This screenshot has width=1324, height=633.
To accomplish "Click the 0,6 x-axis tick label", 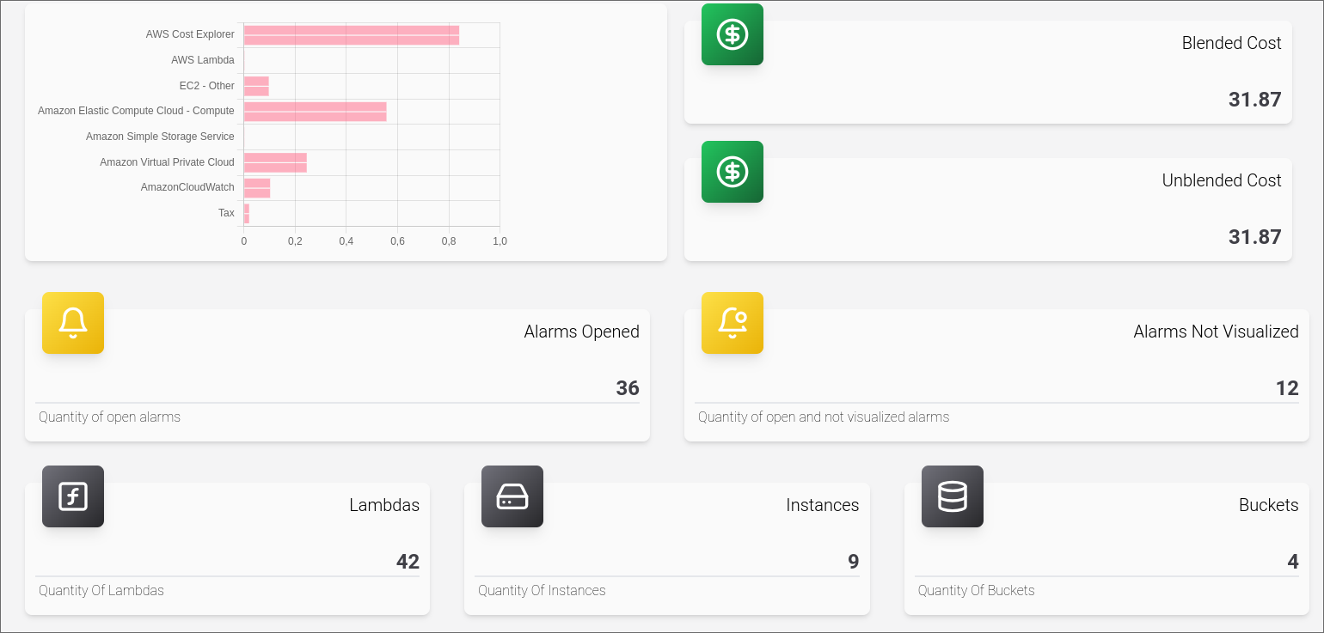I will click(x=397, y=241).
